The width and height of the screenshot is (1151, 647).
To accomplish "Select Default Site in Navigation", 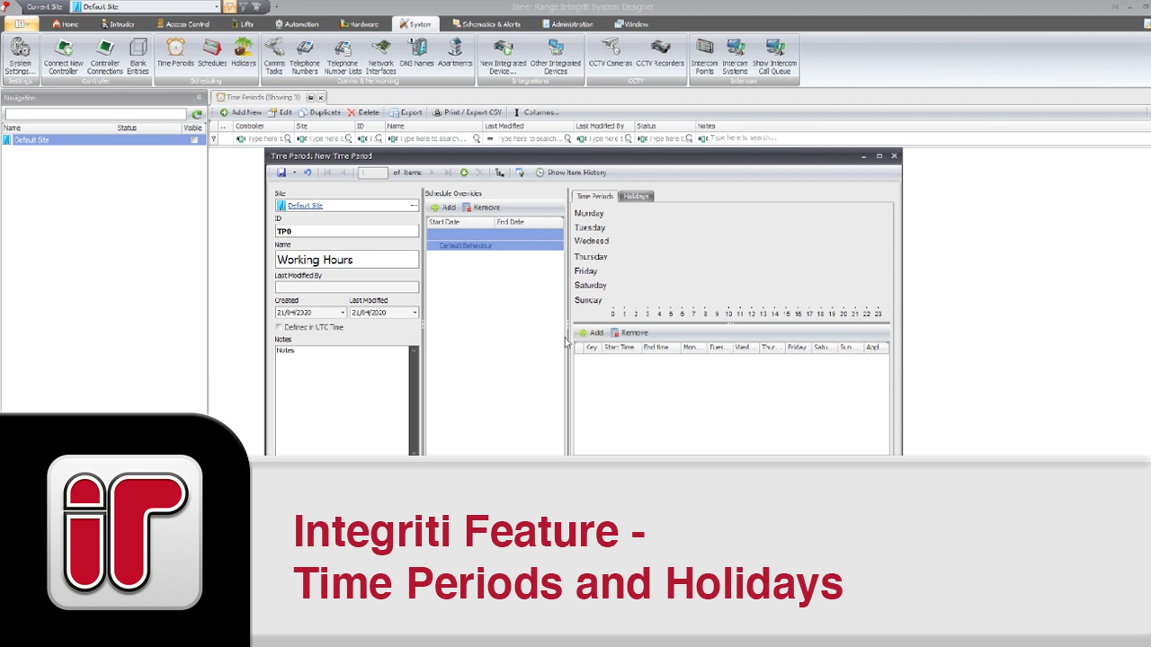I will [104, 140].
